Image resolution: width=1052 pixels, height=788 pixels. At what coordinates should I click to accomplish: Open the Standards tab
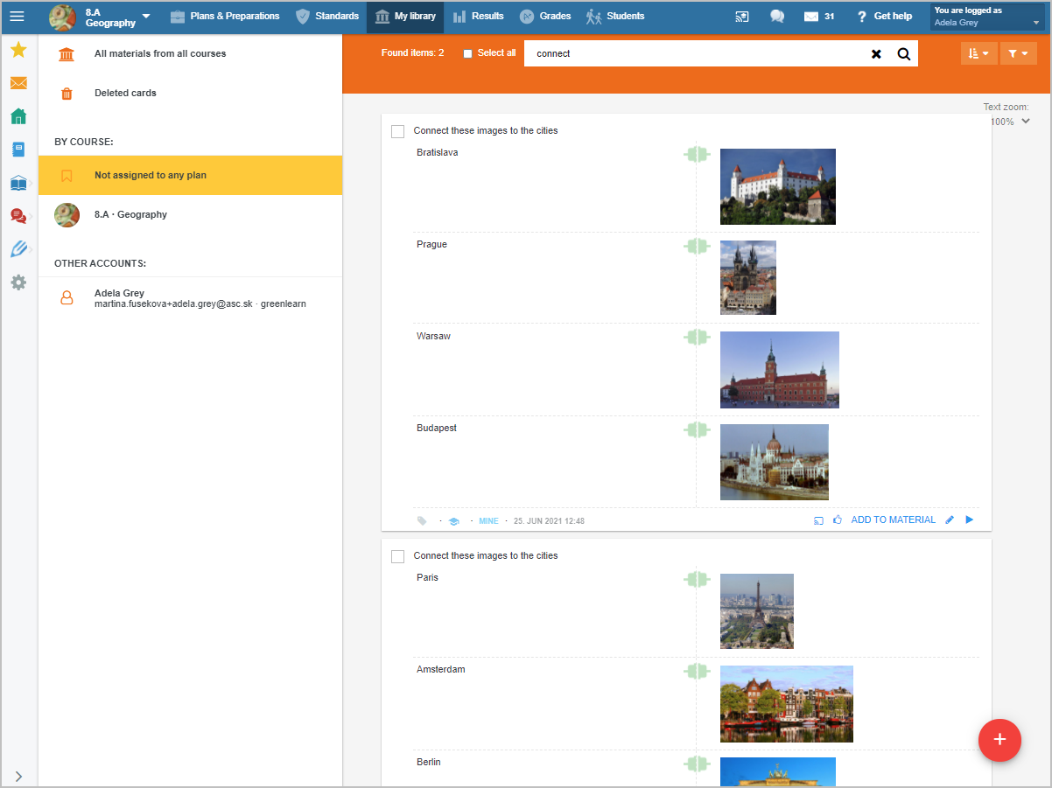click(x=327, y=17)
